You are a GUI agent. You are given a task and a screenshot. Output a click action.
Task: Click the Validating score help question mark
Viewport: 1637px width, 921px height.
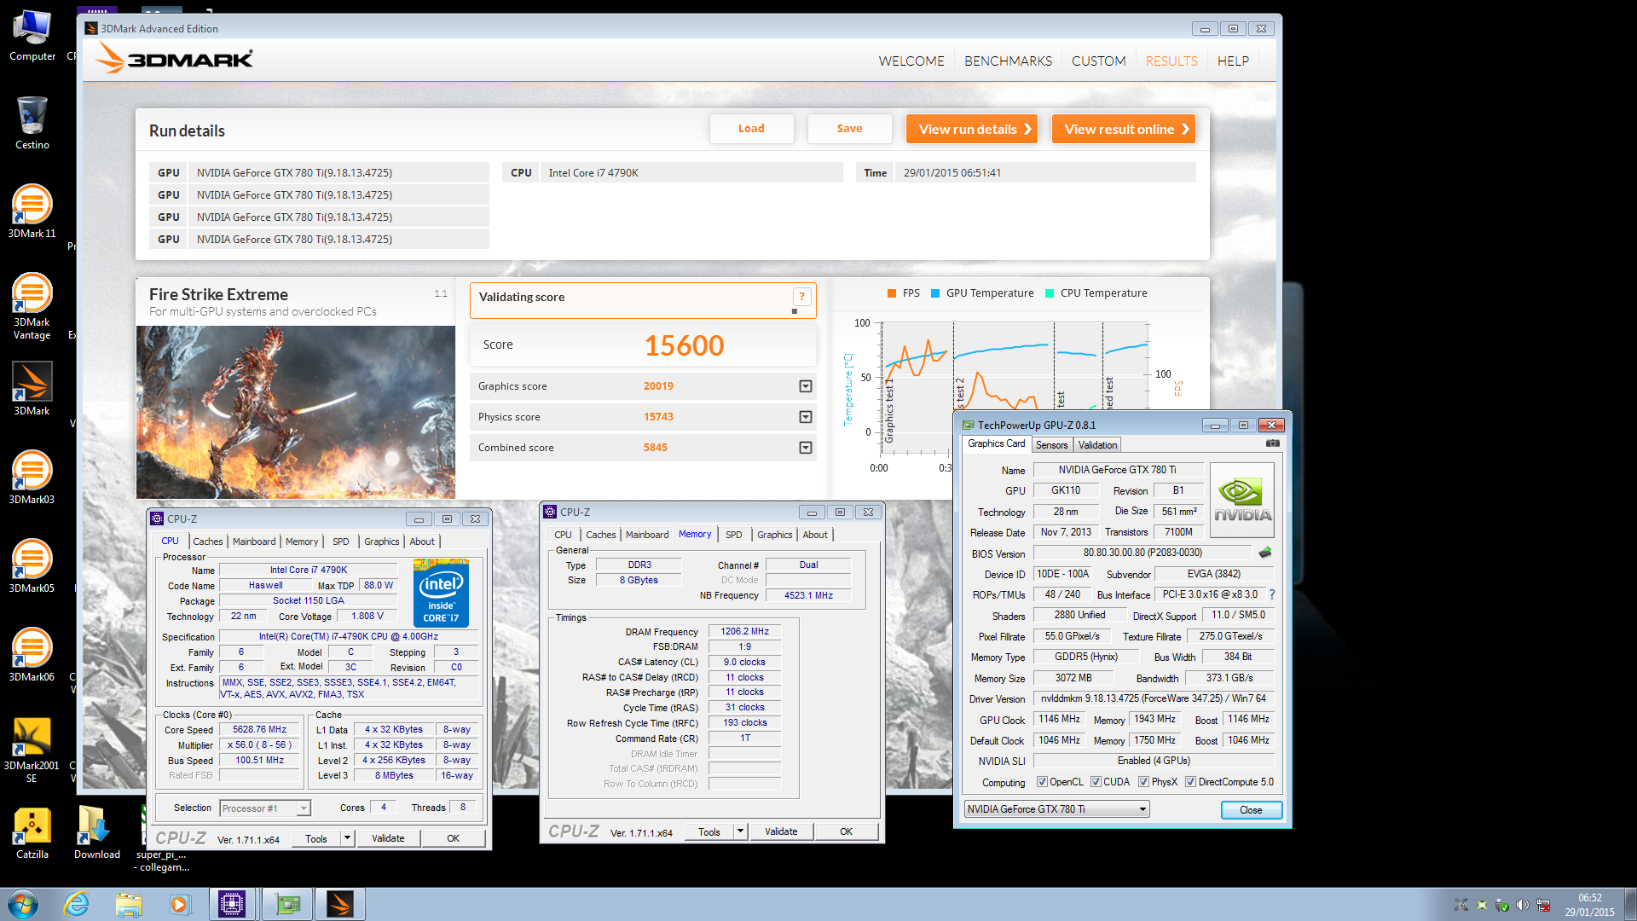[x=801, y=296]
